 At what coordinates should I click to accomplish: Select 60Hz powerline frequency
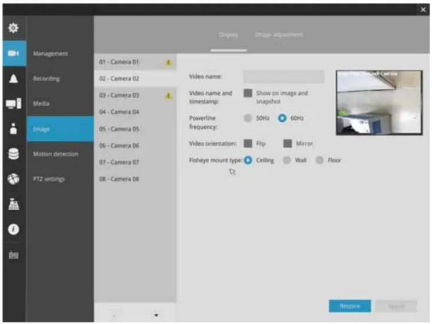[282, 118]
